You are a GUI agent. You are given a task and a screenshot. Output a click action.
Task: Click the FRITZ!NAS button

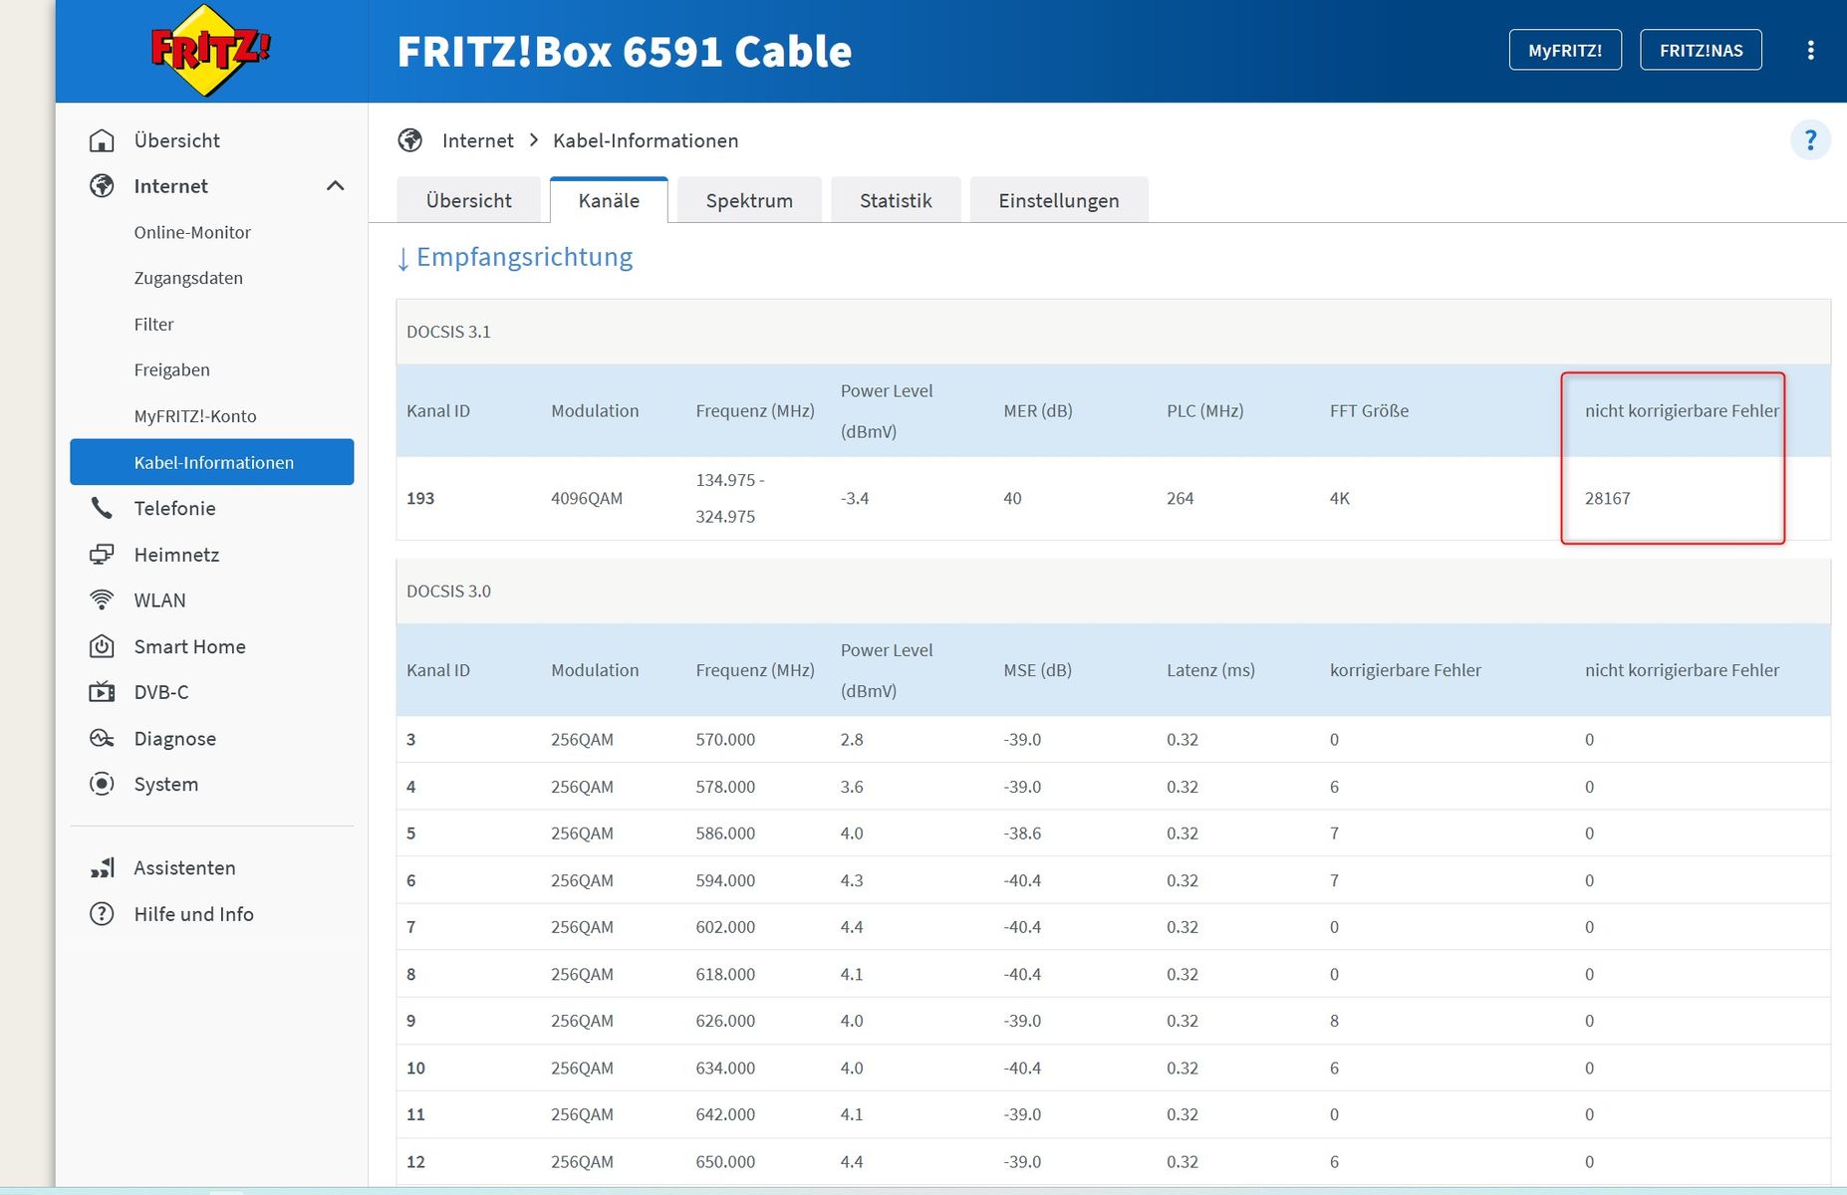pos(1701,50)
